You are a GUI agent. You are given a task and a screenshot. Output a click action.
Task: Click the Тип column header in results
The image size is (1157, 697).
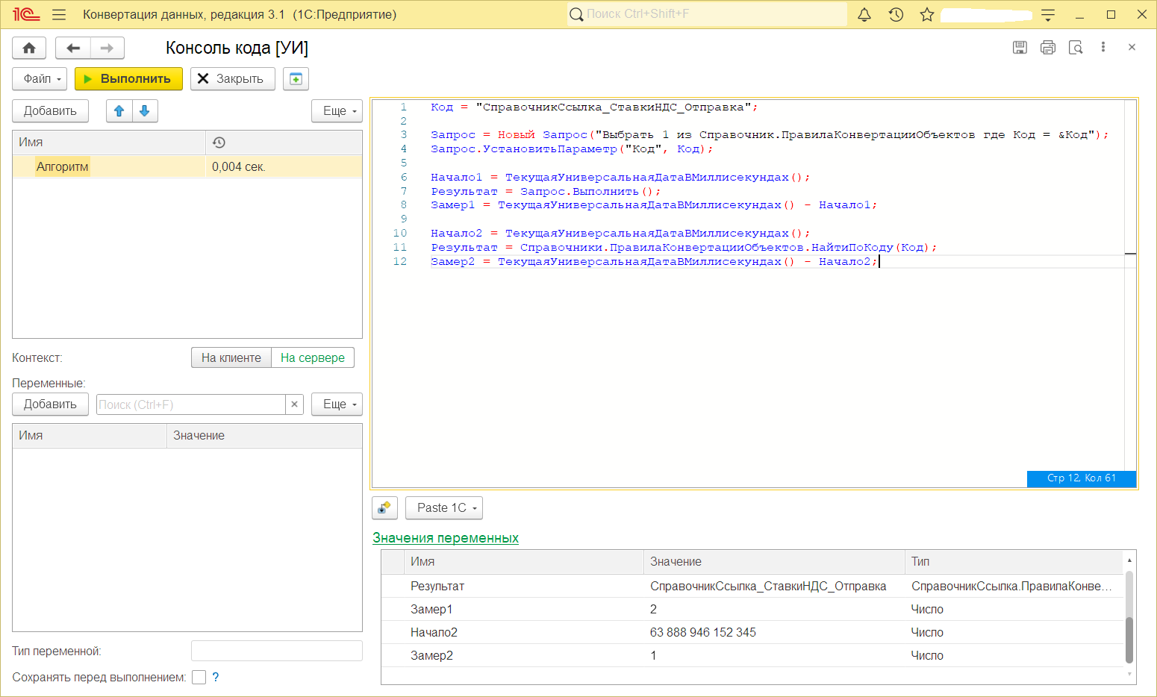tap(1014, 562)
